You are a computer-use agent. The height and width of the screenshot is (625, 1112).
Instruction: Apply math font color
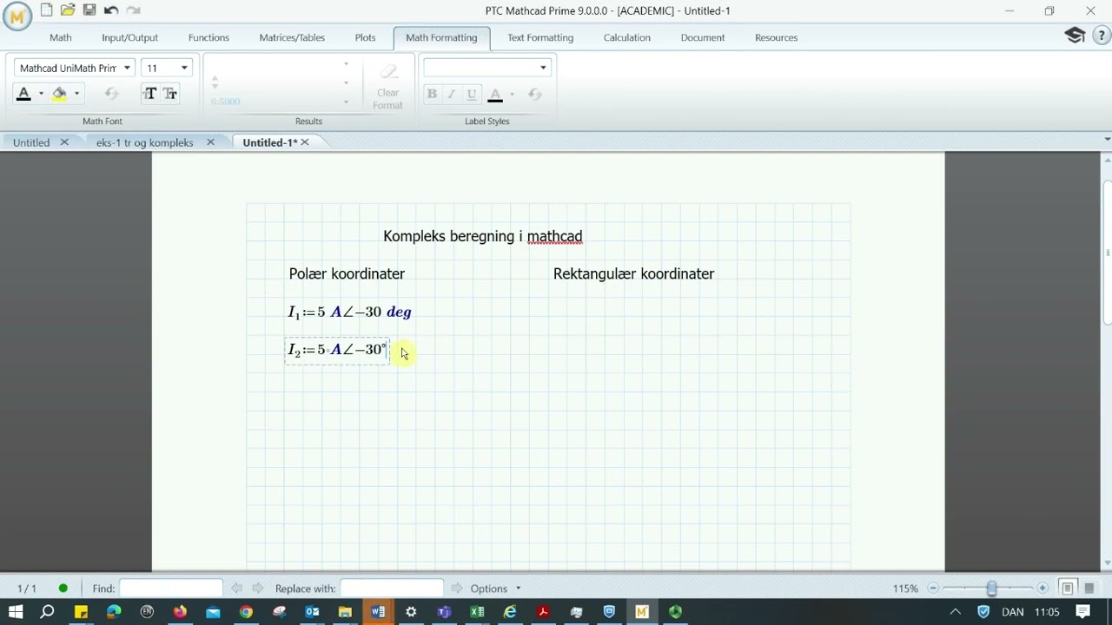point(23,94)
